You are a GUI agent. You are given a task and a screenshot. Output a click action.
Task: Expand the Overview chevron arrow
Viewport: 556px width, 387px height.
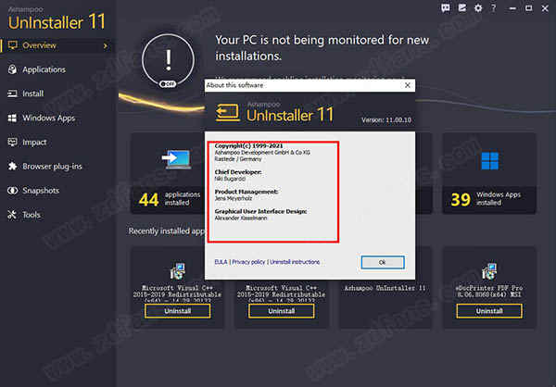coord(106,45)
